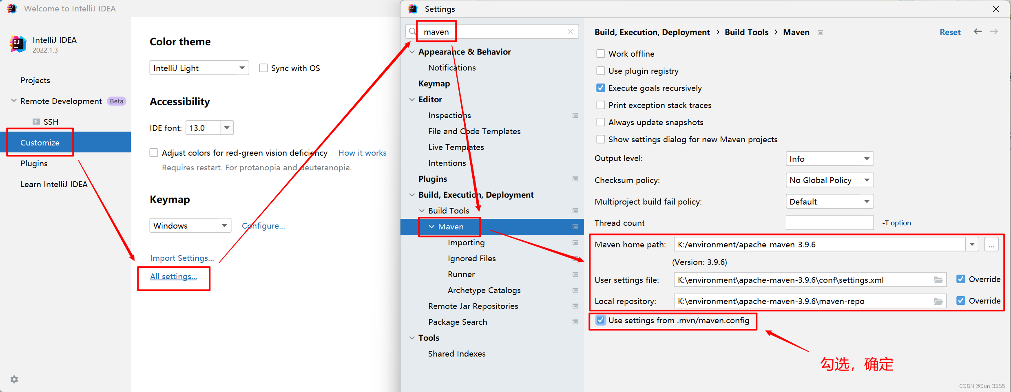Collapse Build, Execution, Deployment node

click(412, 195)
